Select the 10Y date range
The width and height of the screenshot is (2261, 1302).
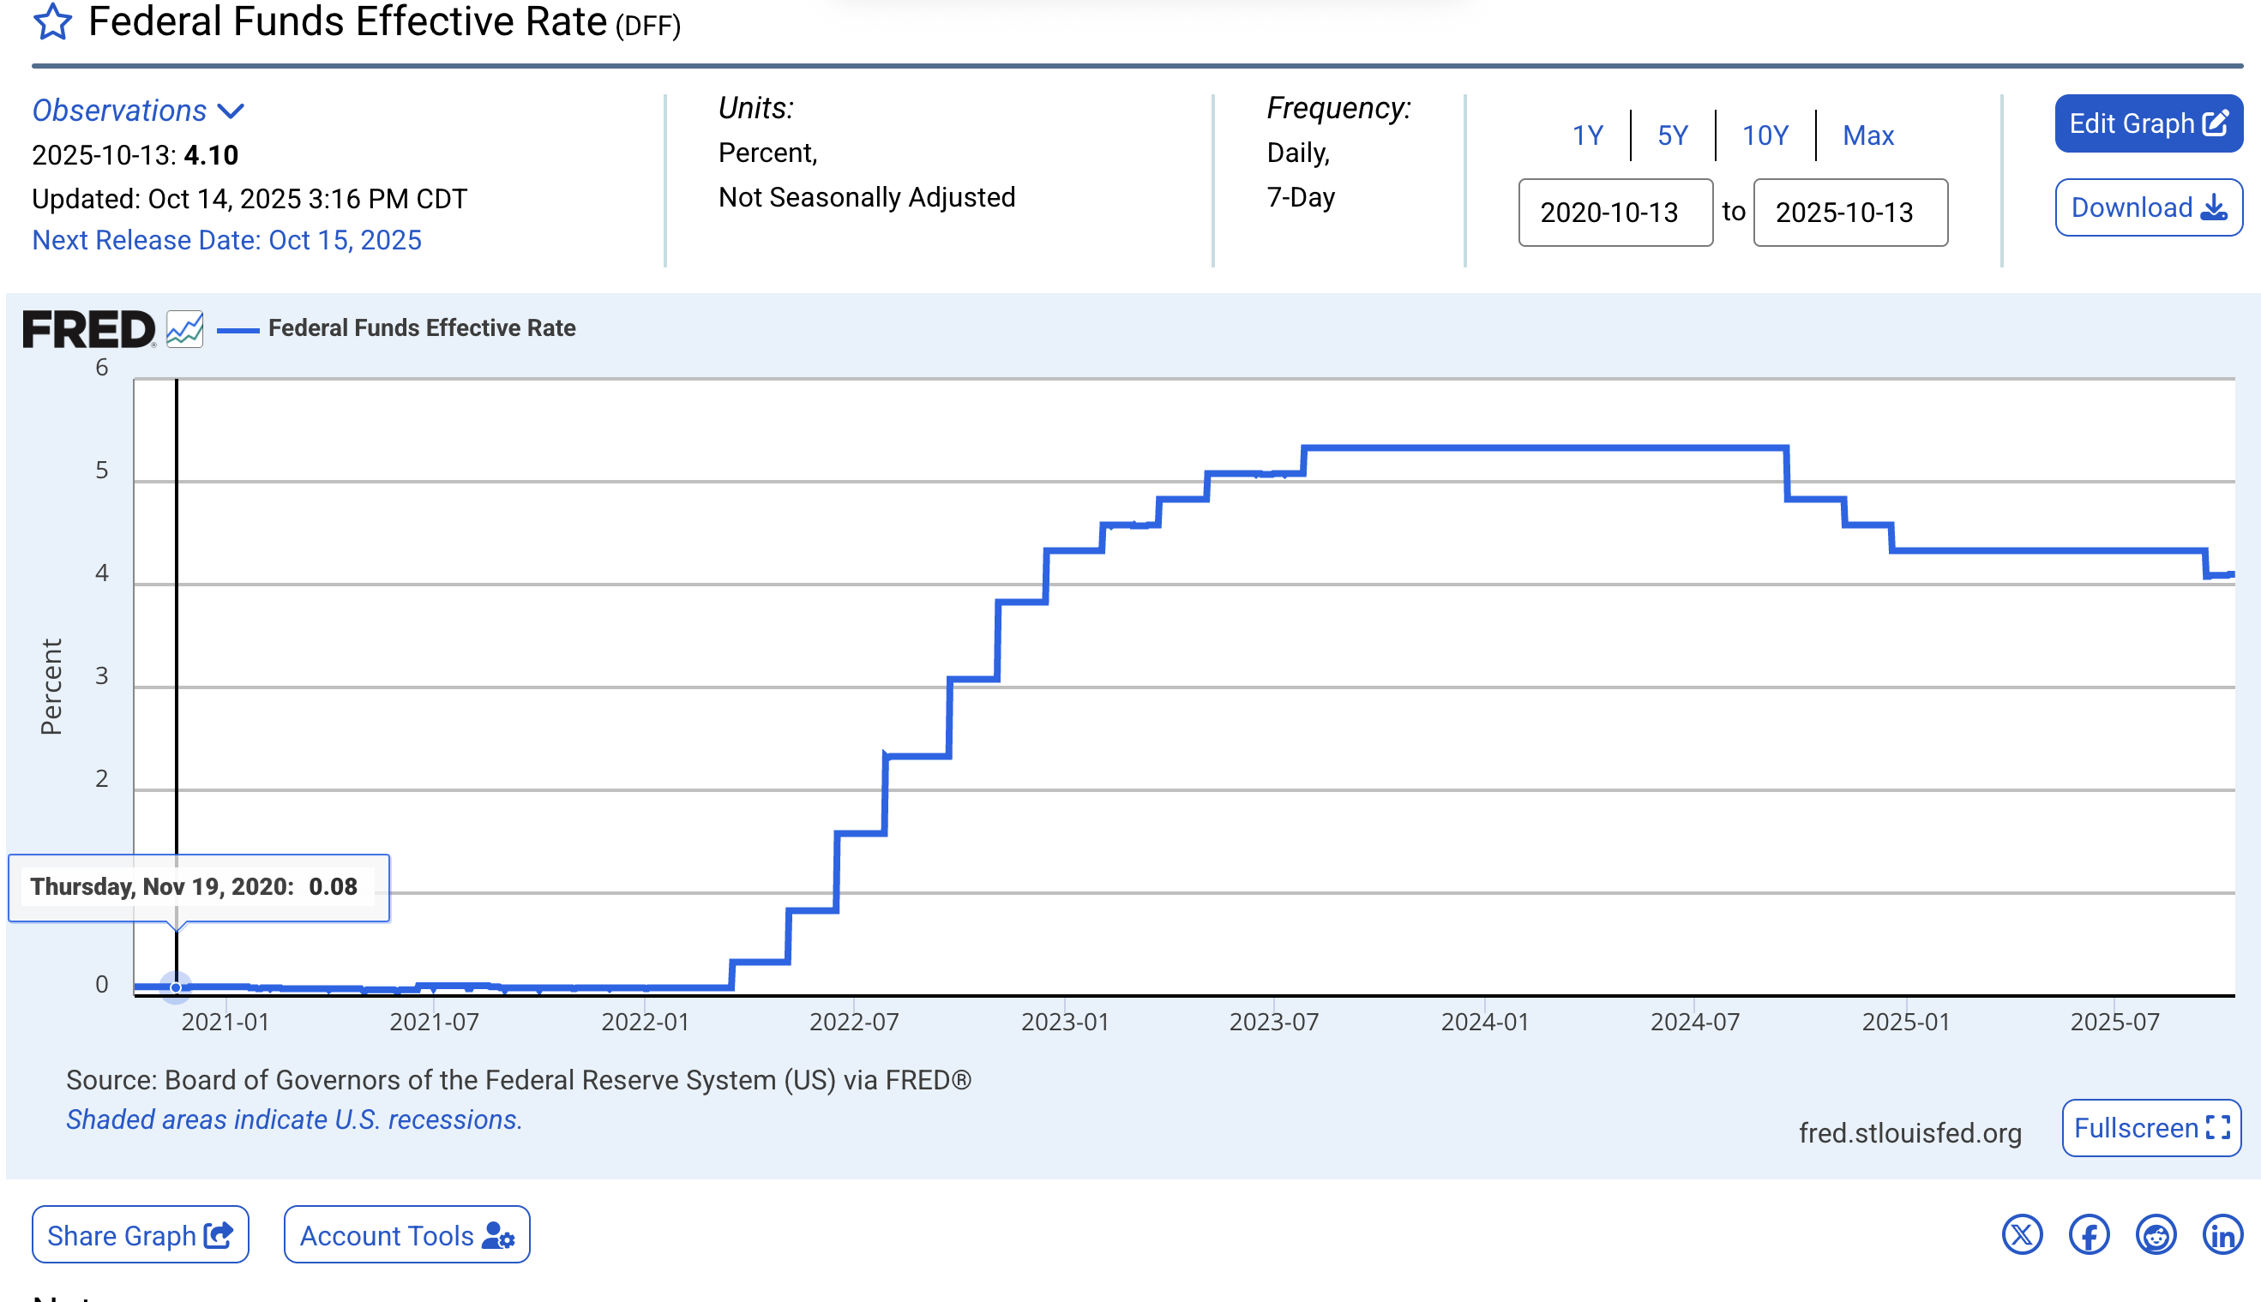1764,136
